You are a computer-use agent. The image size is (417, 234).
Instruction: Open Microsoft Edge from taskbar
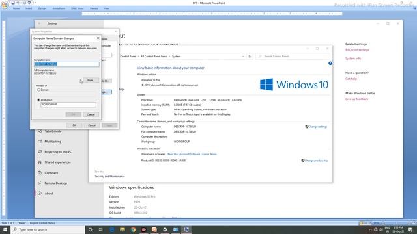pos(111,229)
